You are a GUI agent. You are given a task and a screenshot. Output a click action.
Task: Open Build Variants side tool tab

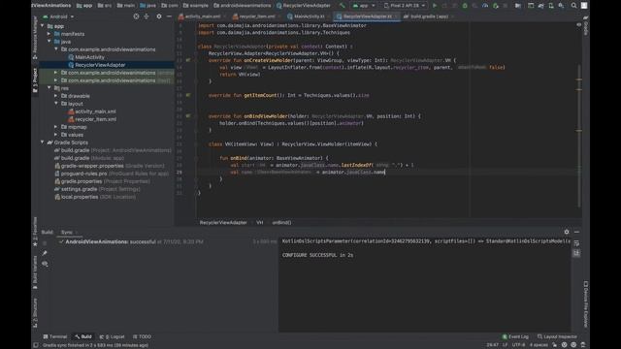35,272
